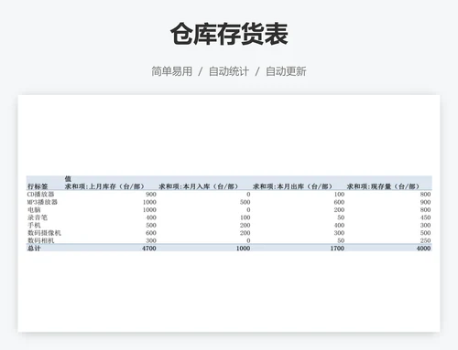
Task: Select 数码摄像机 现存量 value 500
Action: (x=425, y=233)
